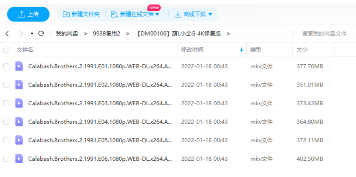Click the forward navigation arrow
Screen dimensions: 356x177
coord(21,34)
